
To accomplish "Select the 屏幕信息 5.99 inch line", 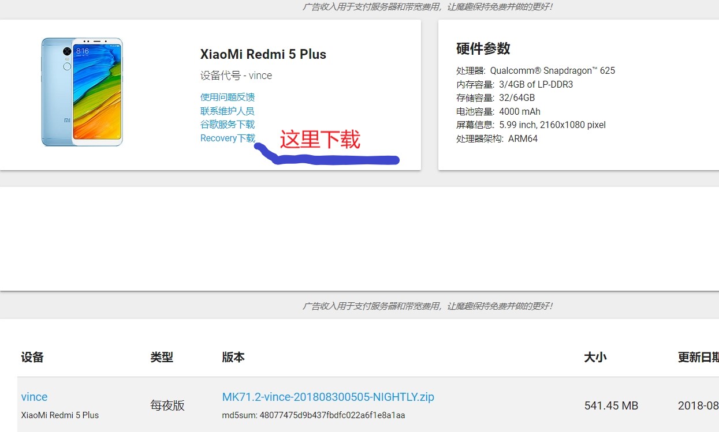I will click(x=531, y=125).
